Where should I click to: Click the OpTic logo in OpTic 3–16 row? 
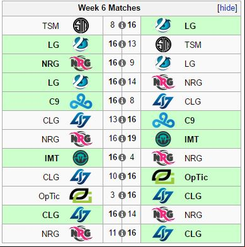point(81,195)
